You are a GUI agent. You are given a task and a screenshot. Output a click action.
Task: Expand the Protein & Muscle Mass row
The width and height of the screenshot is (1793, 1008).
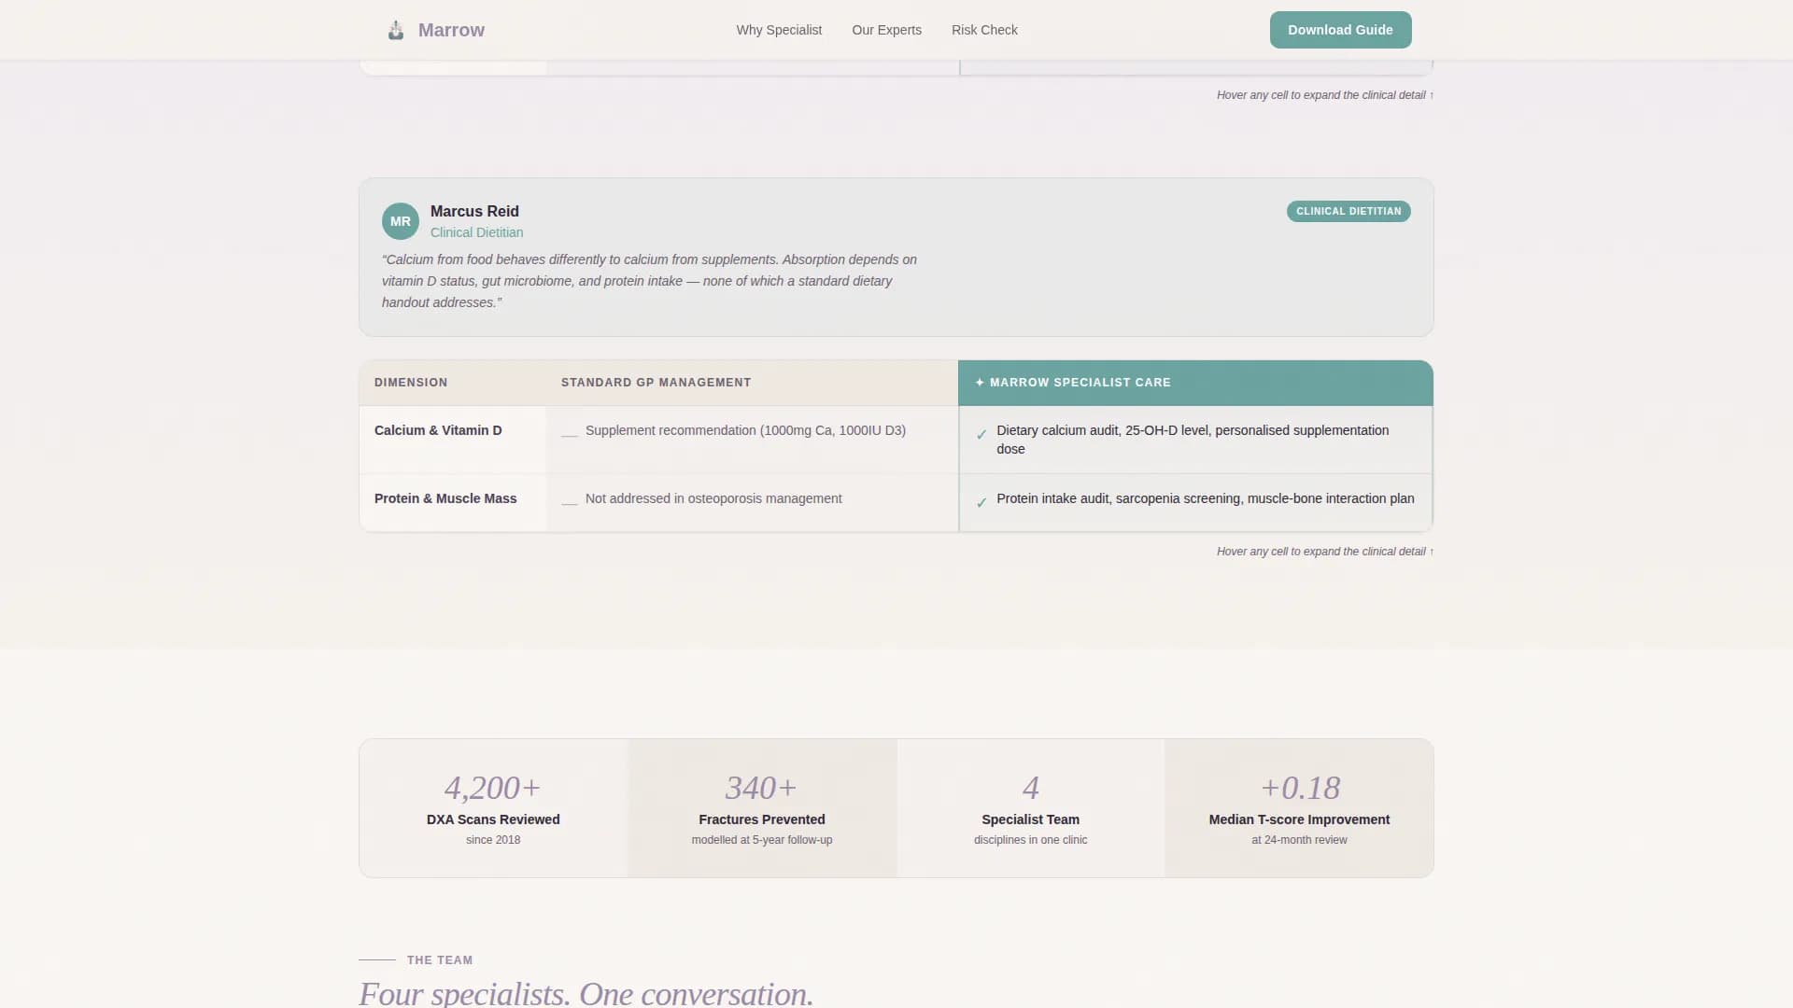(x=445, y=498)
